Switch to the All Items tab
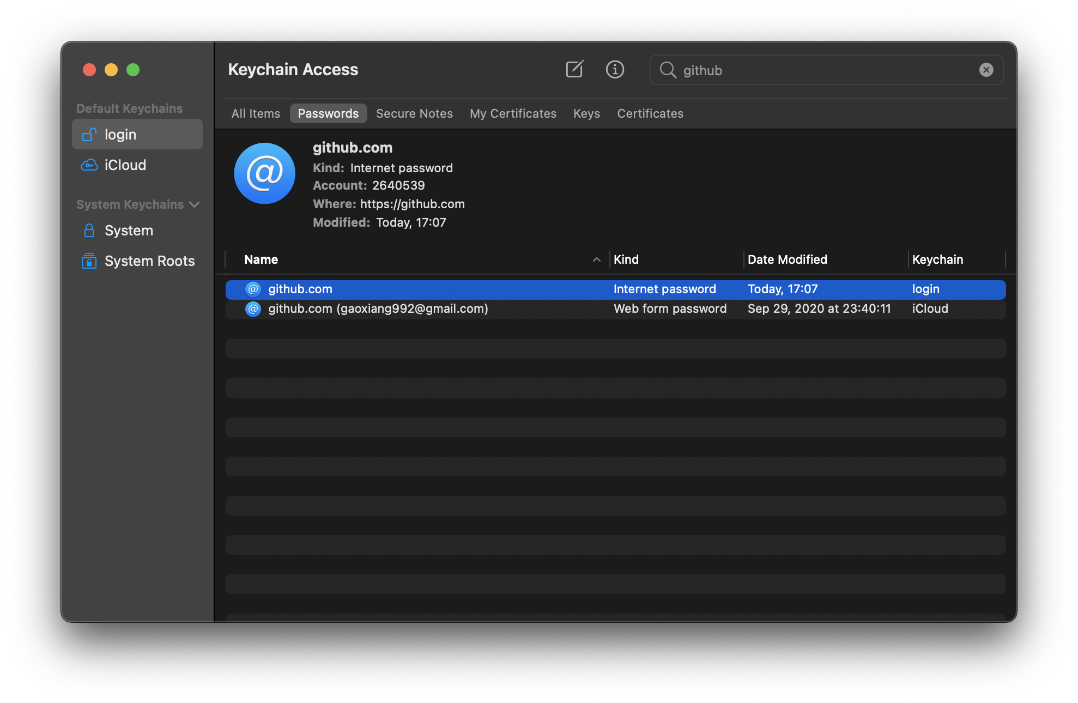Screen dimensions: 1078x703 [x=255, y=113]
